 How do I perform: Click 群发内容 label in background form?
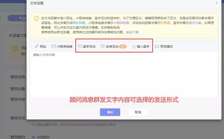point(18,100)
